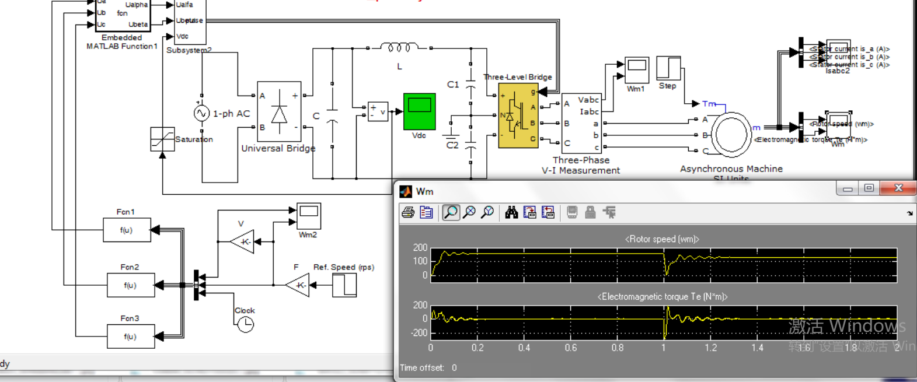Select the gain block labeled F
This screenshot has height=382, width=917.
point(298,285)
